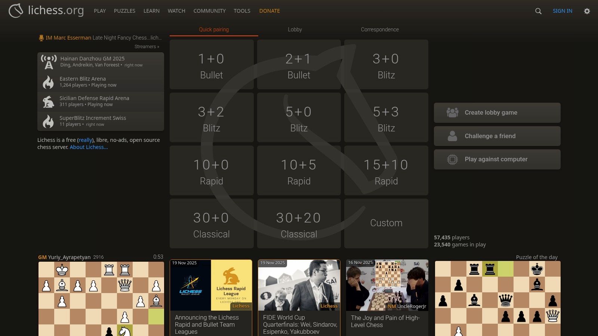
Task: Expand the Streamers list
Action: (146, 46)
